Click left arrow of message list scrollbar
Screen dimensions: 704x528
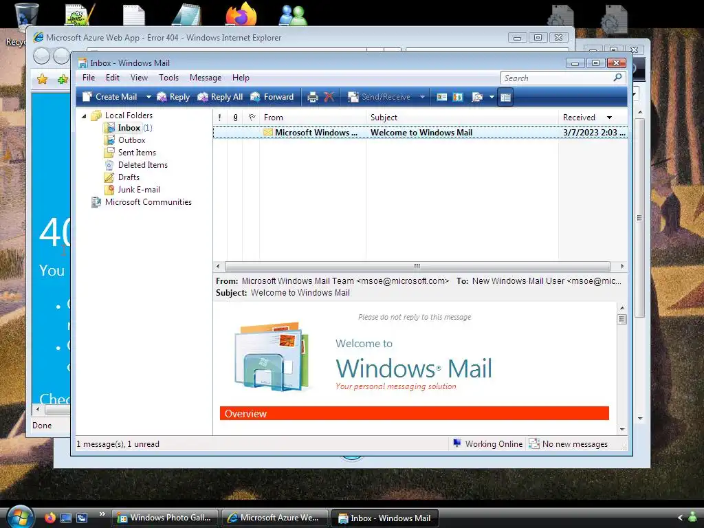(x=218, y=266)
